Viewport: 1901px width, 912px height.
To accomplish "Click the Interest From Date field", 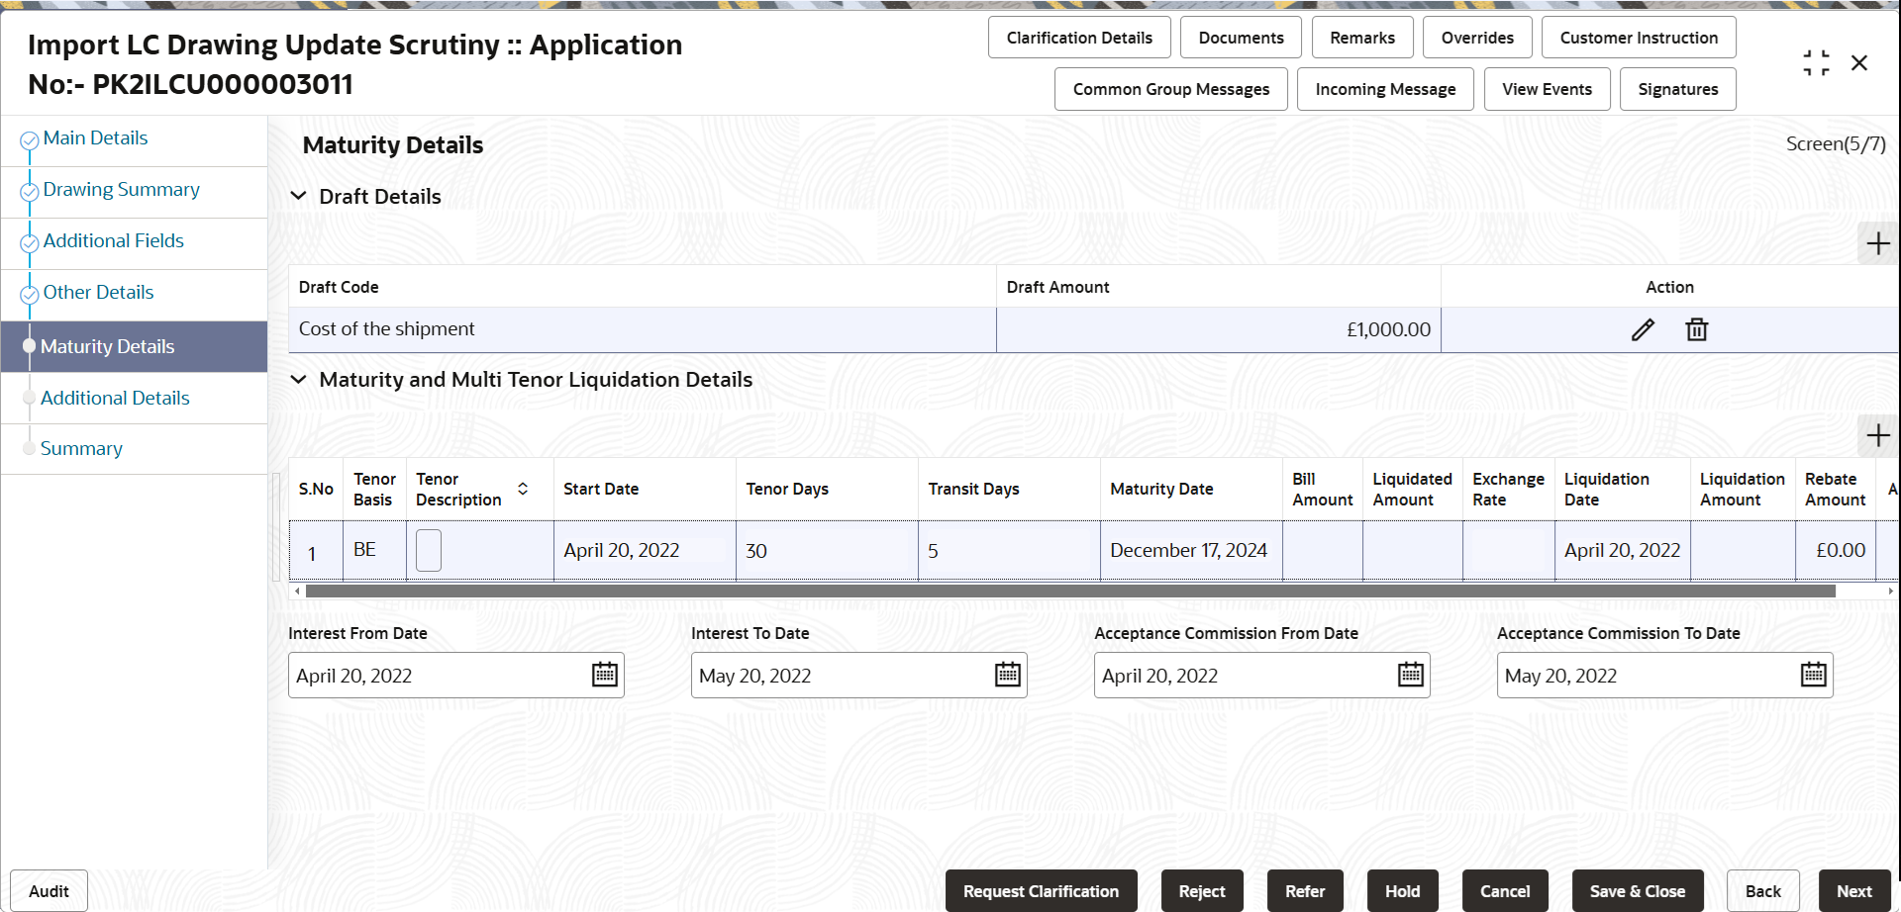I will (456, 675).
